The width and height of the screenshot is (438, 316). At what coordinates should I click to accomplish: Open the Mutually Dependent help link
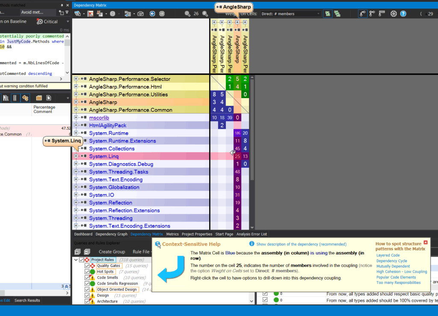tap(393, 266)
